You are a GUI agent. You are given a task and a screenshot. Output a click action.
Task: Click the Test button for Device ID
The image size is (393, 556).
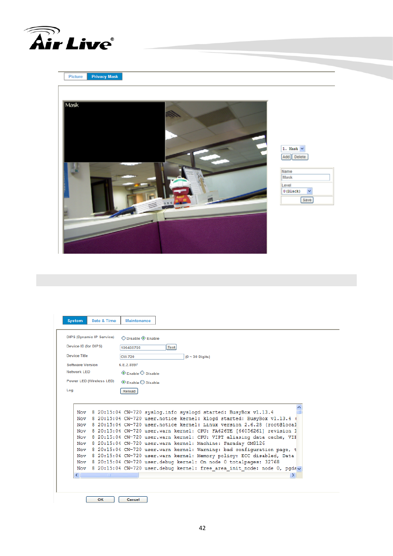pos(171,347)
